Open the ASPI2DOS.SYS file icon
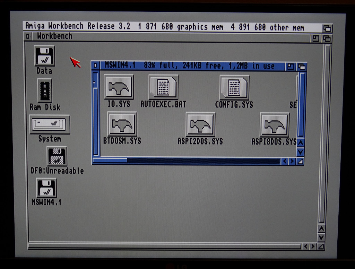 [200, 125]
